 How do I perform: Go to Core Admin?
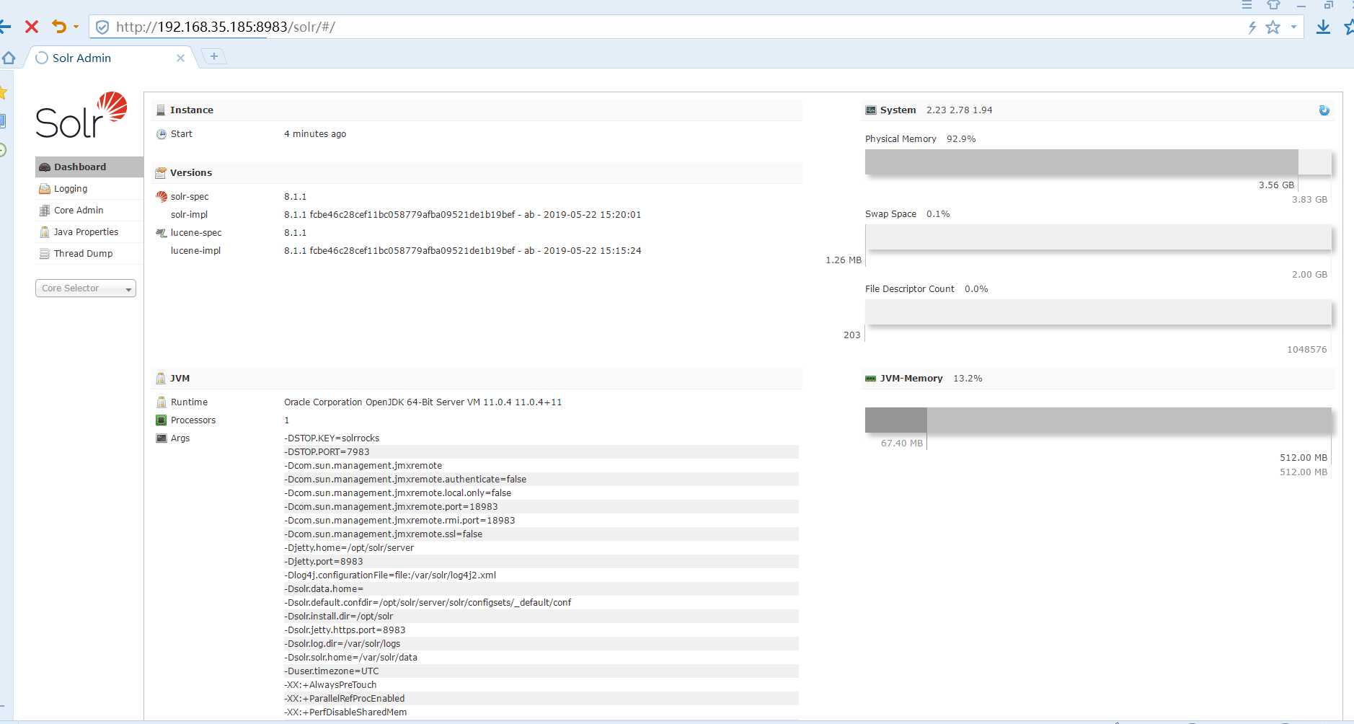(x=79, y=211)
